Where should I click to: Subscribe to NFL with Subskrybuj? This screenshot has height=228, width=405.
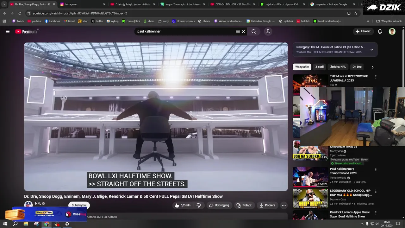coord(79,205)
